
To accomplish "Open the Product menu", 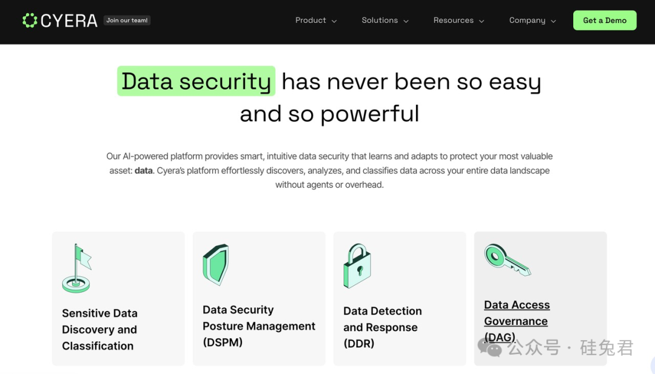I will pyautogui.click(x=311, y=21).
